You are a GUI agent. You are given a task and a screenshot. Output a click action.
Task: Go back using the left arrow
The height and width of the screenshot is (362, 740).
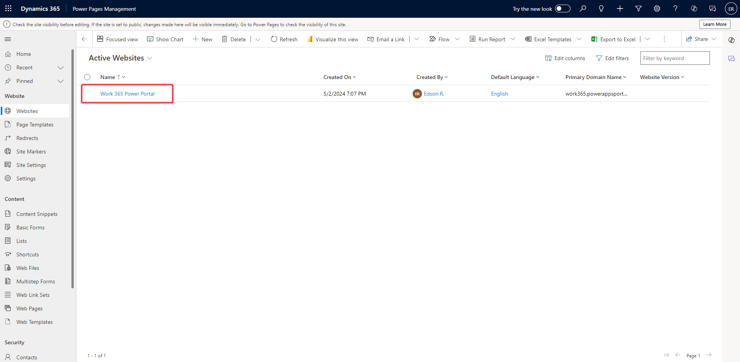coord(84,39)
